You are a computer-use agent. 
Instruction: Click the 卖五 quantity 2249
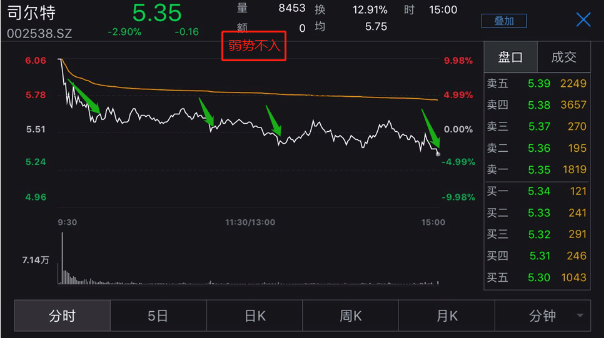click(573, 84)
